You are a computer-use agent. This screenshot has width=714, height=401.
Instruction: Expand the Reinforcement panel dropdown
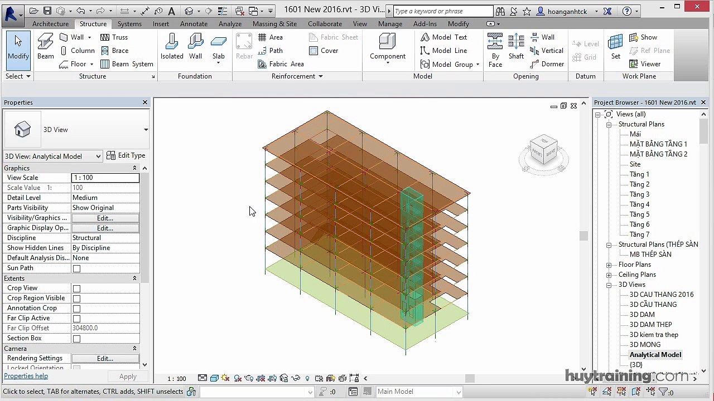pyautogui.click(x=297, y=76)
